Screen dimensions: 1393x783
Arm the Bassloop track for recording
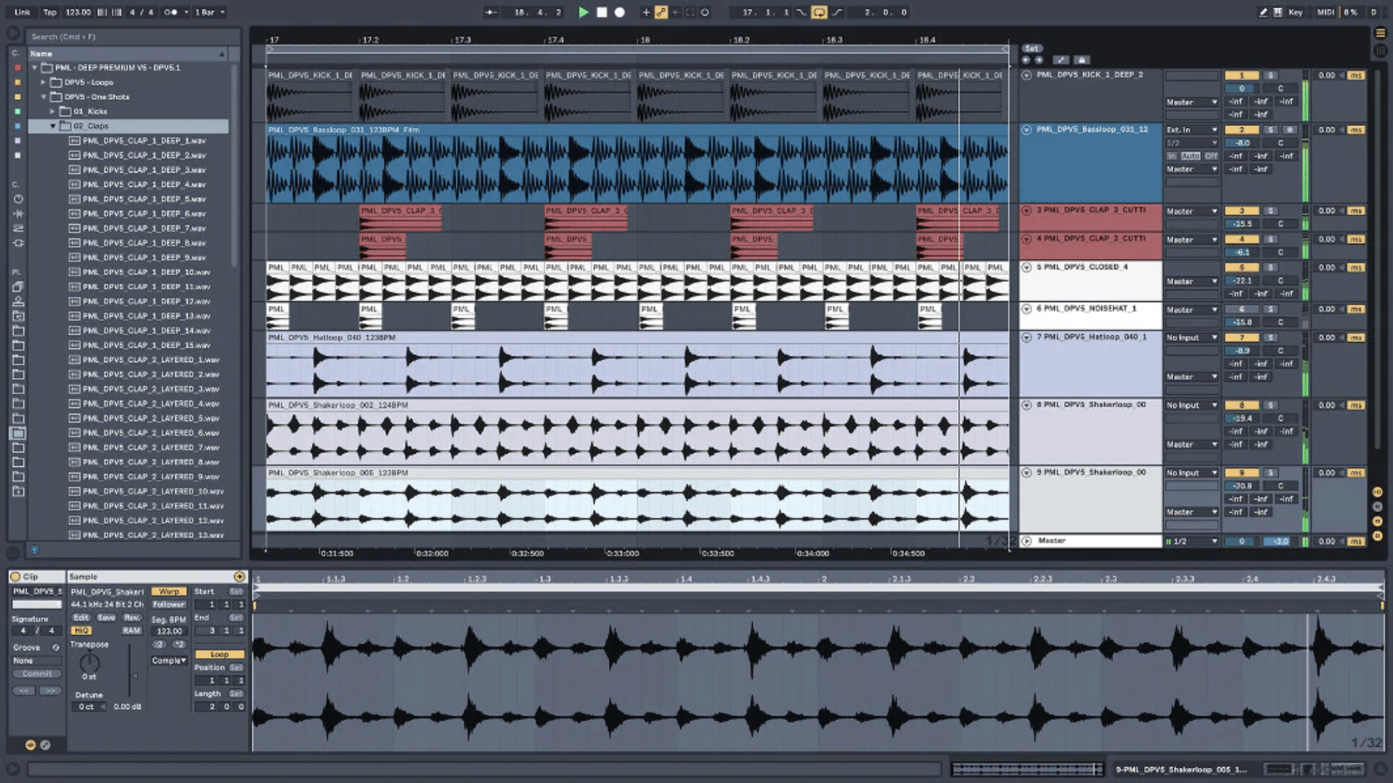pyautogui.click(x=1289, y=130)
